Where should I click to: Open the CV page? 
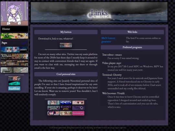click(14, 36)
